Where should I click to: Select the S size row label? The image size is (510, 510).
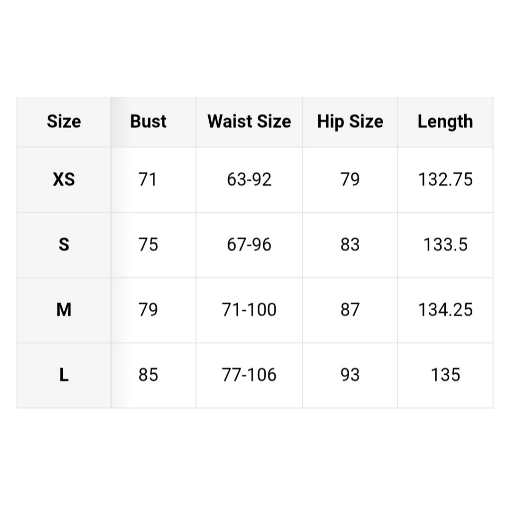point(64,245)
